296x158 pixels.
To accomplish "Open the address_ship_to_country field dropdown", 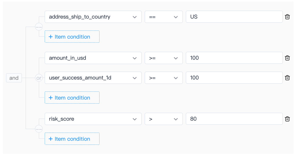I will tap(93, 17).
